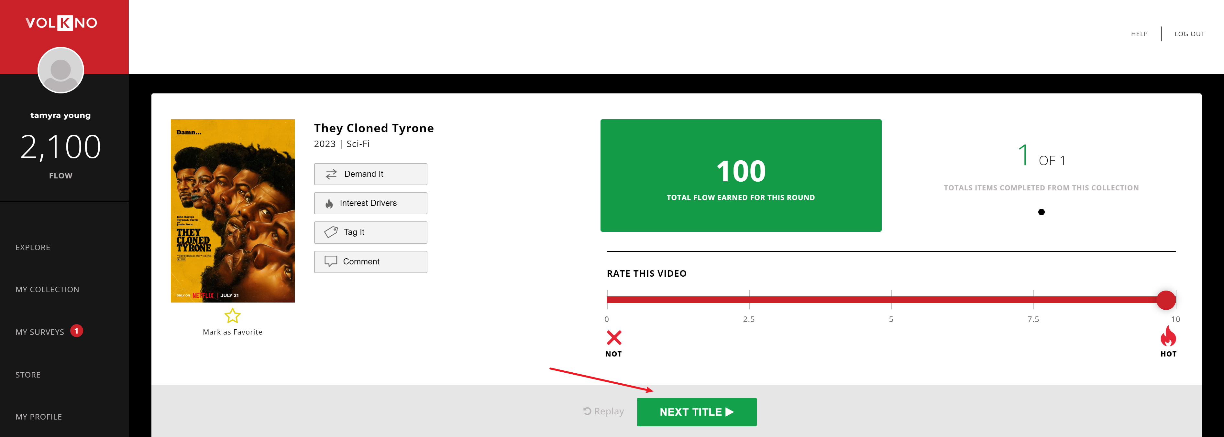This screenshot has height=437, width=1224.
Task: Open the Demand It option
Action: 370,174
